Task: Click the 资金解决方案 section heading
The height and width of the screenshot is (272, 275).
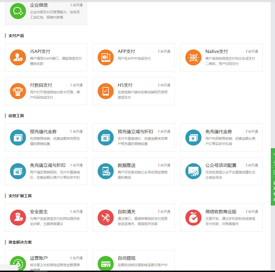Action: [20, 242]
